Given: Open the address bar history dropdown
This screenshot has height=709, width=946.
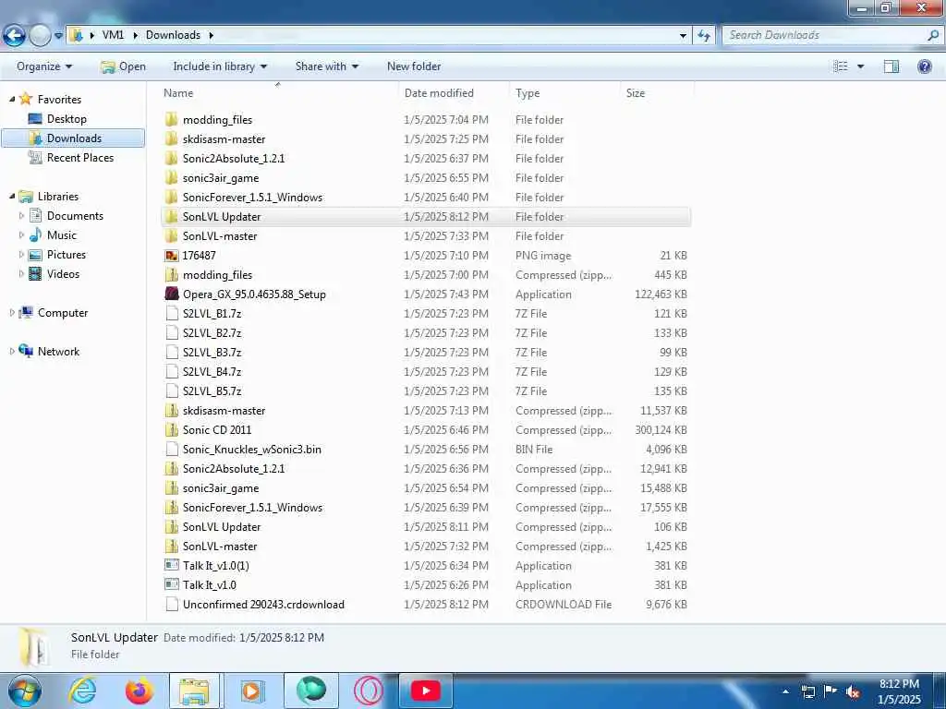Looking at the screenshot, I should (683, 36).
